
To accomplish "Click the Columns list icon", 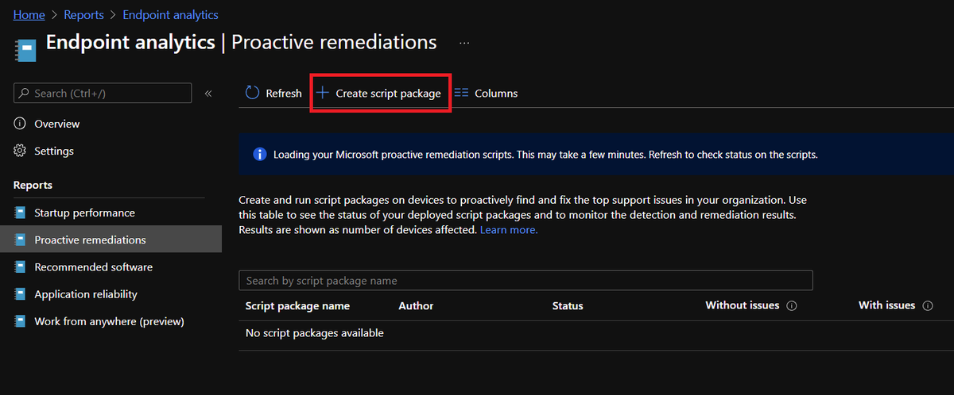I will (461, 93).
